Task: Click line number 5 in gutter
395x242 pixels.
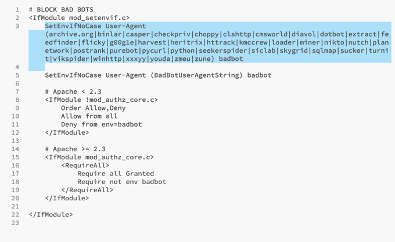Action: [x=17, y=75]
